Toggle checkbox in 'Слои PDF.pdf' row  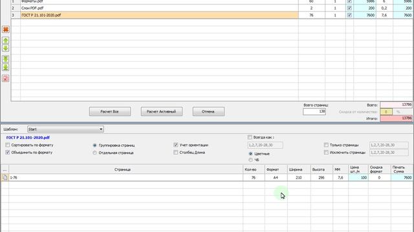pyautogui.click(x=349, y=8)
